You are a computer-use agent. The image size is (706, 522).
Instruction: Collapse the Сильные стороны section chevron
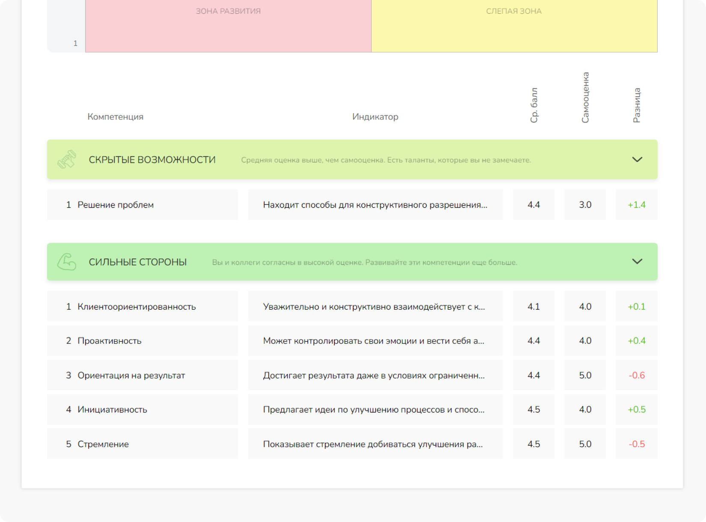click(637, 262)
